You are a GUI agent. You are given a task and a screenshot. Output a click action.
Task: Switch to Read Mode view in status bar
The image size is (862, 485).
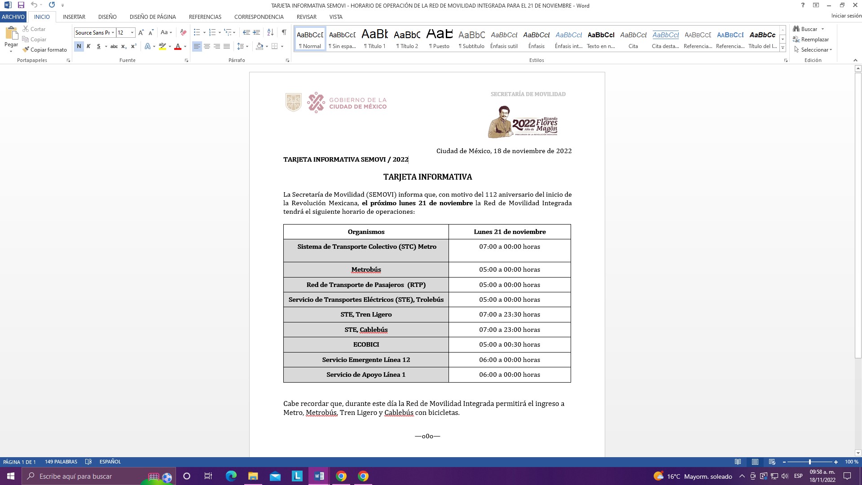coord(738,462)
